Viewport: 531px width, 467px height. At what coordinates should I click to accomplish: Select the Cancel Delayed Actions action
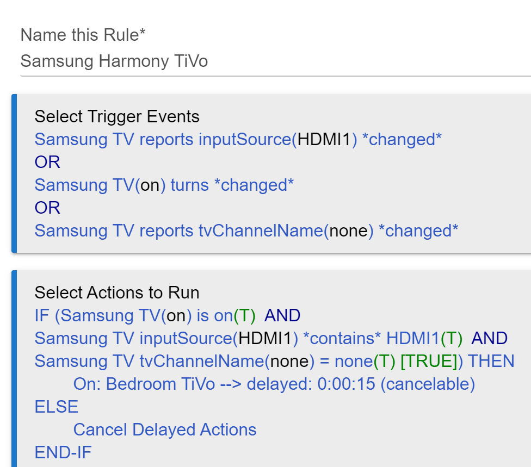165,430
